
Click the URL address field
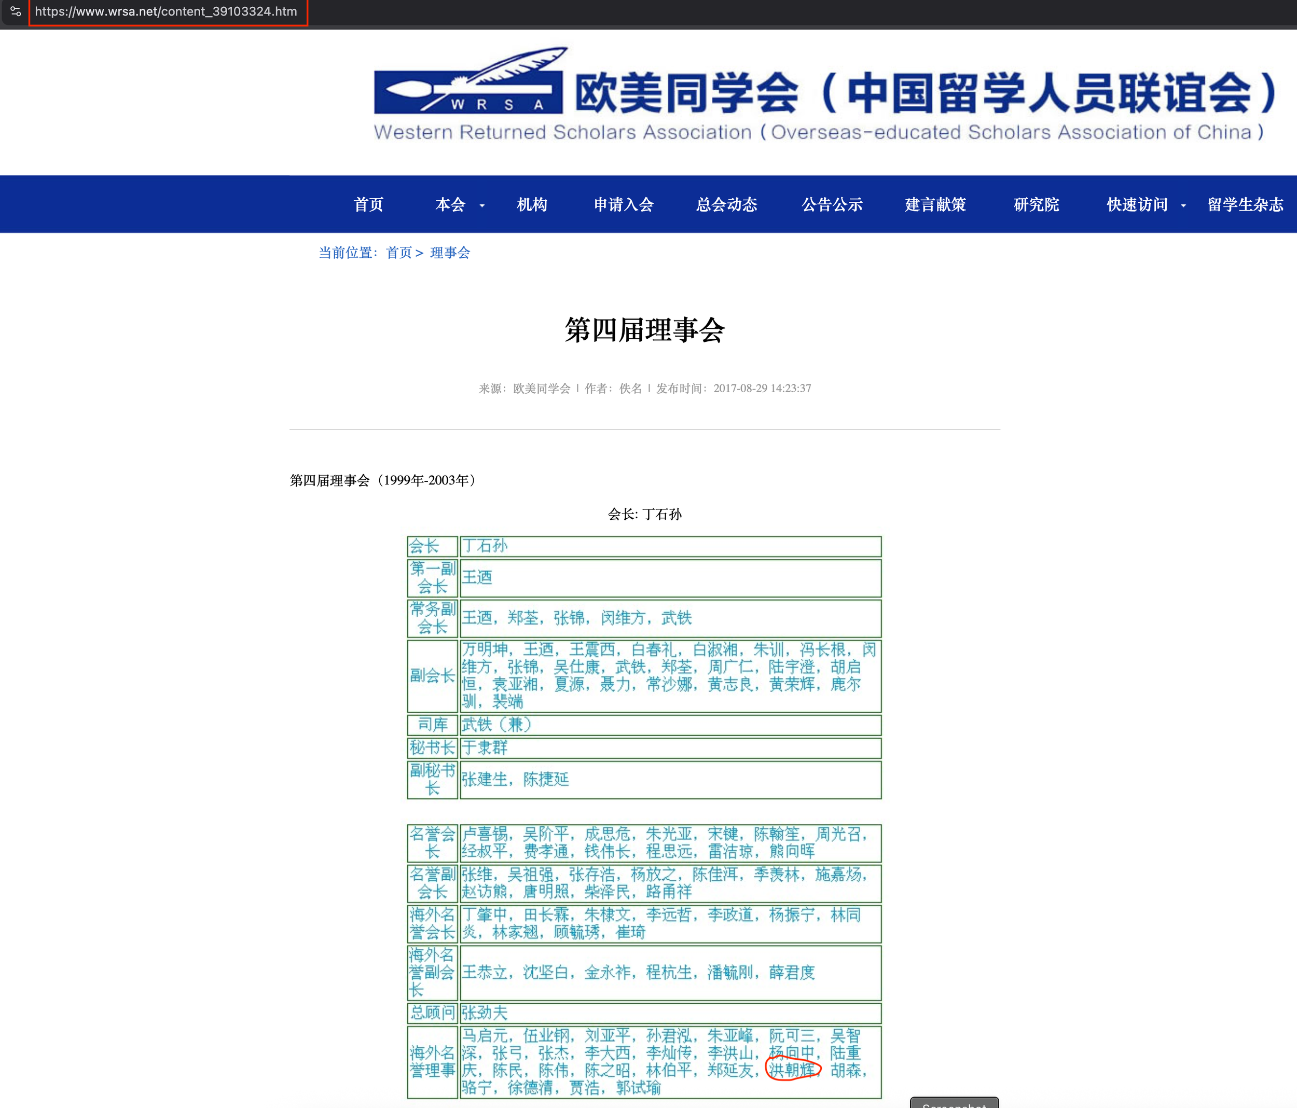[167, 11]
